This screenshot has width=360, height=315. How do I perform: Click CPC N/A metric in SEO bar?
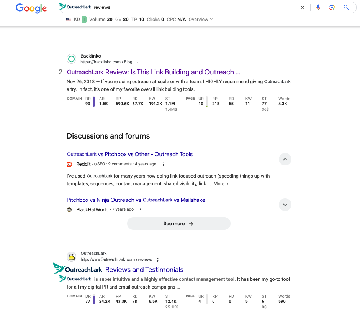pos(176,20)
